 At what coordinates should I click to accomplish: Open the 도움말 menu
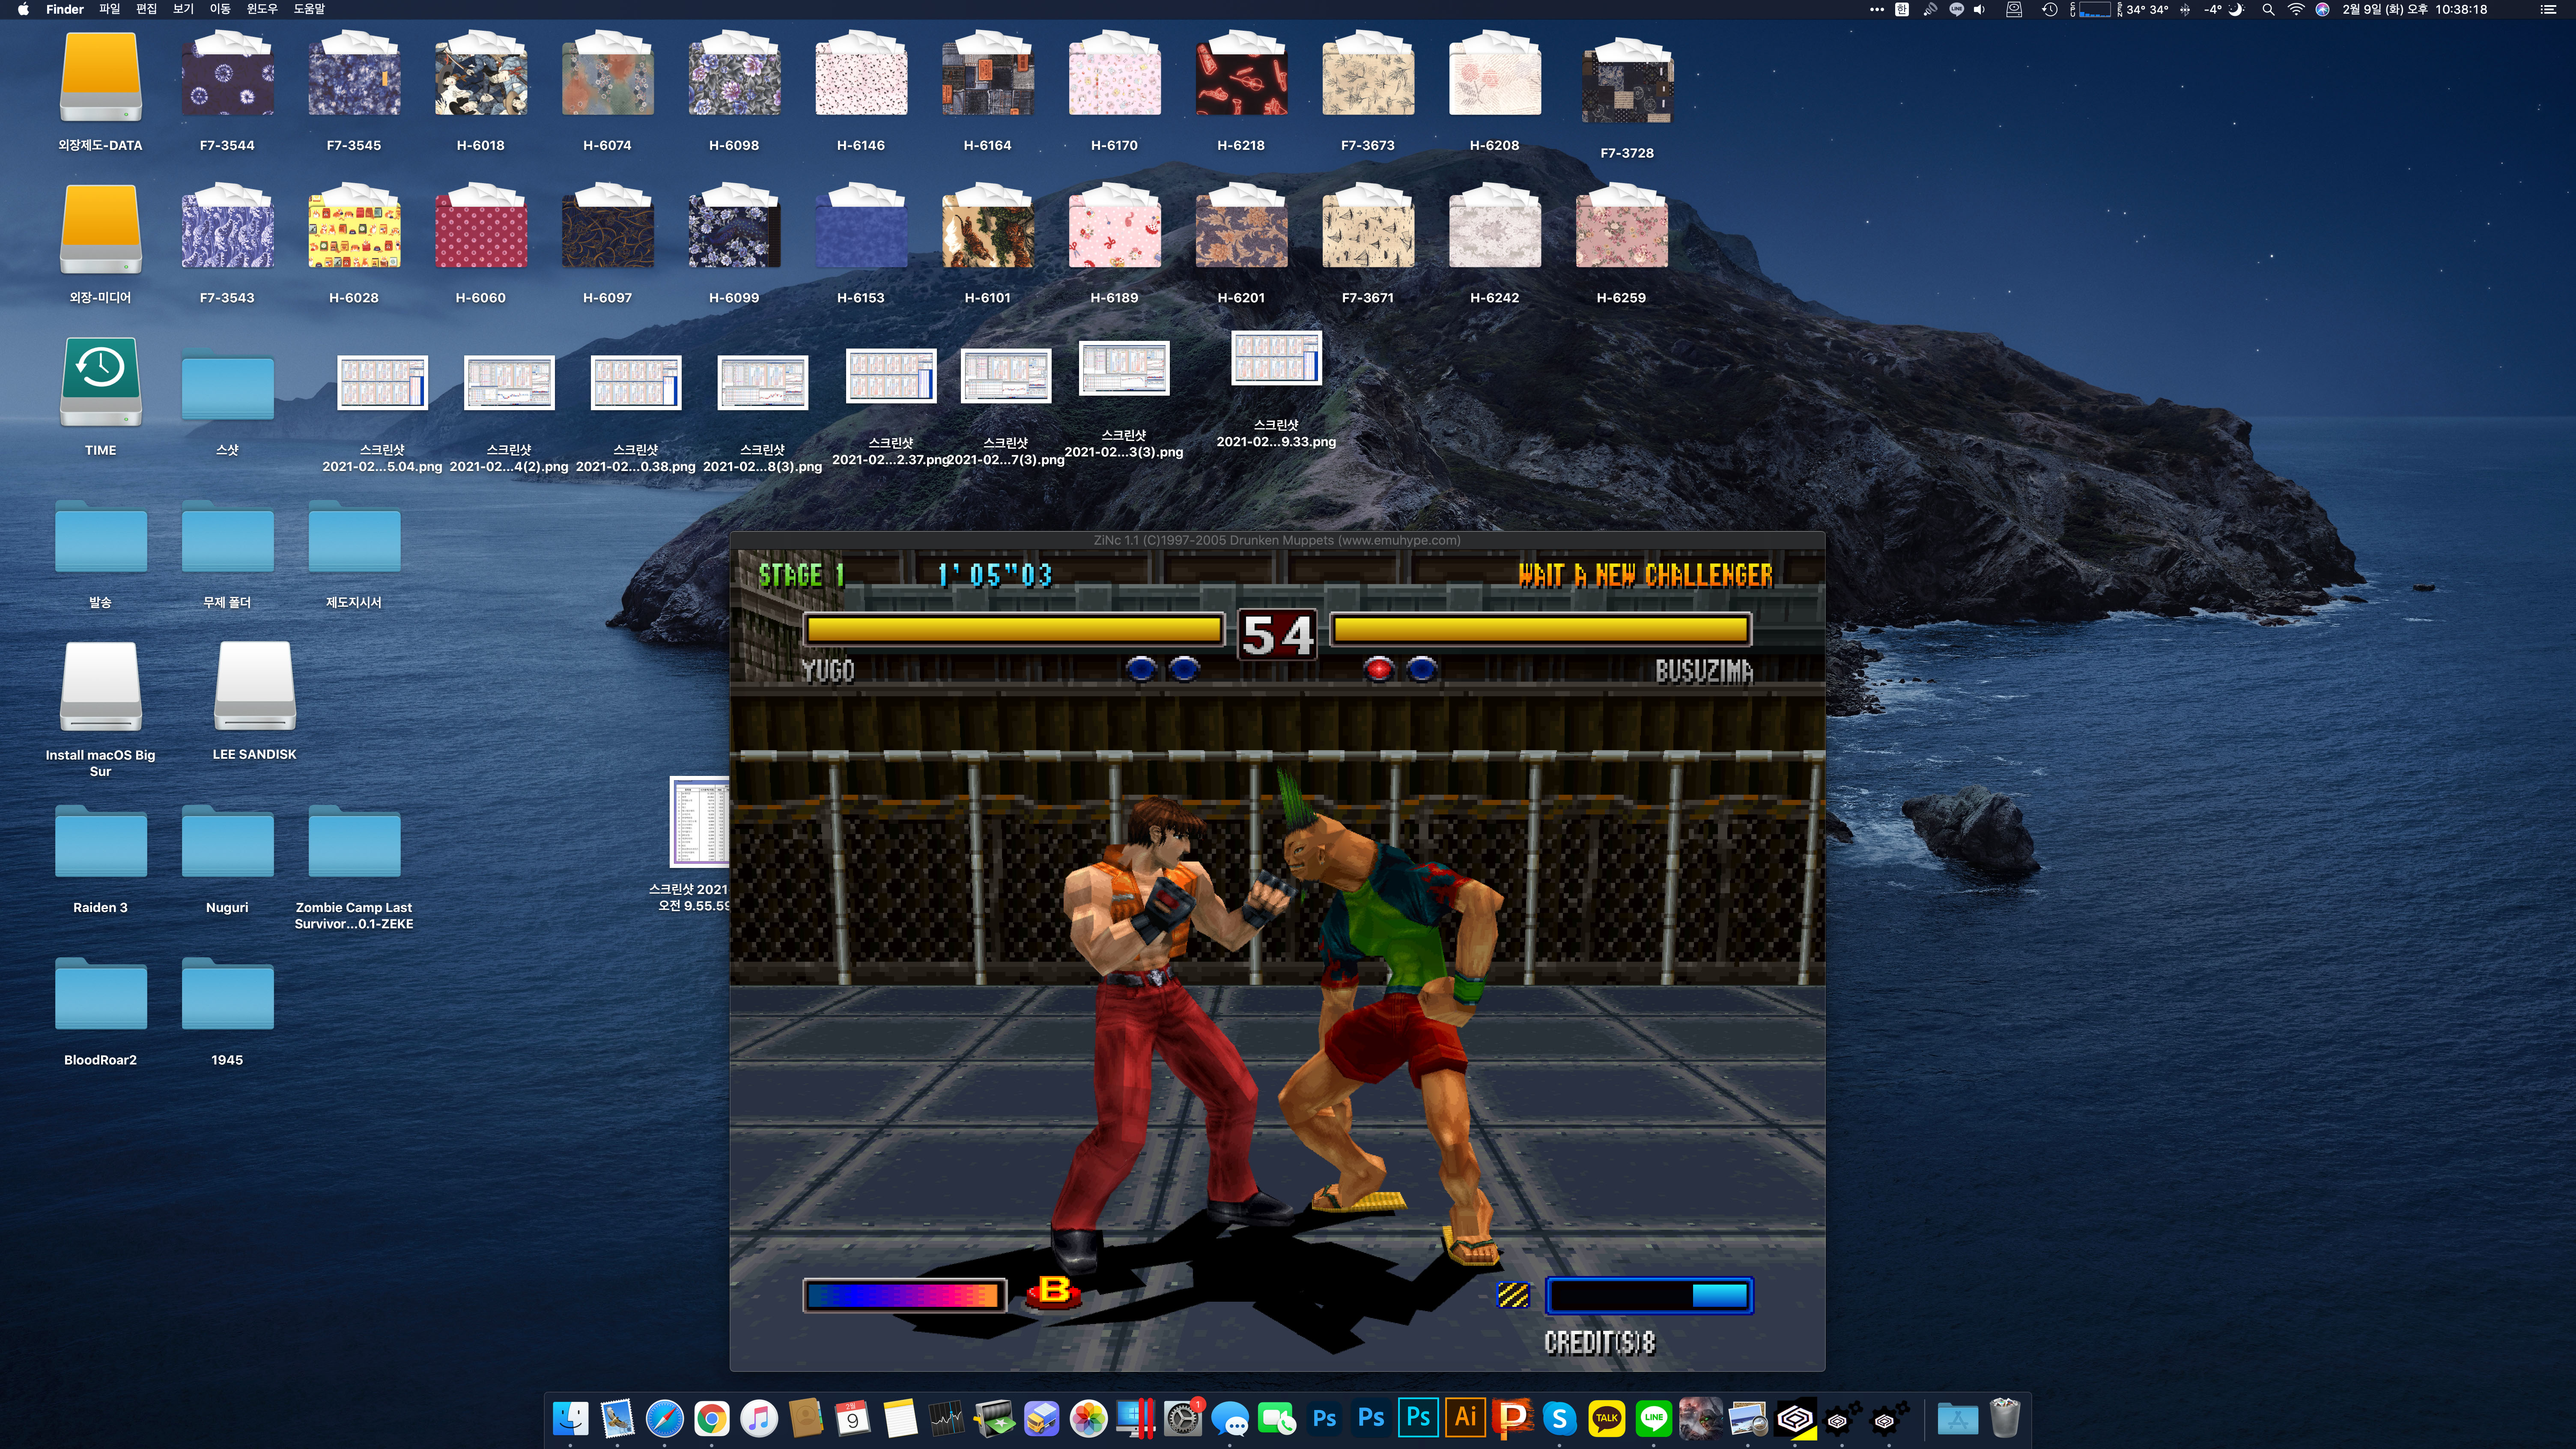309,9
